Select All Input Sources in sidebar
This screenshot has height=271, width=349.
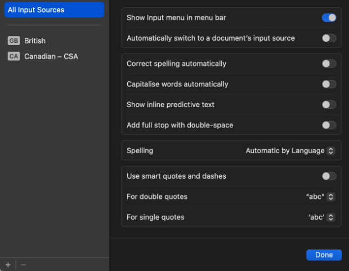pos(54,10)
